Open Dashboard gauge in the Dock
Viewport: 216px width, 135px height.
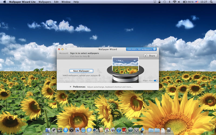tap(72, 130)
